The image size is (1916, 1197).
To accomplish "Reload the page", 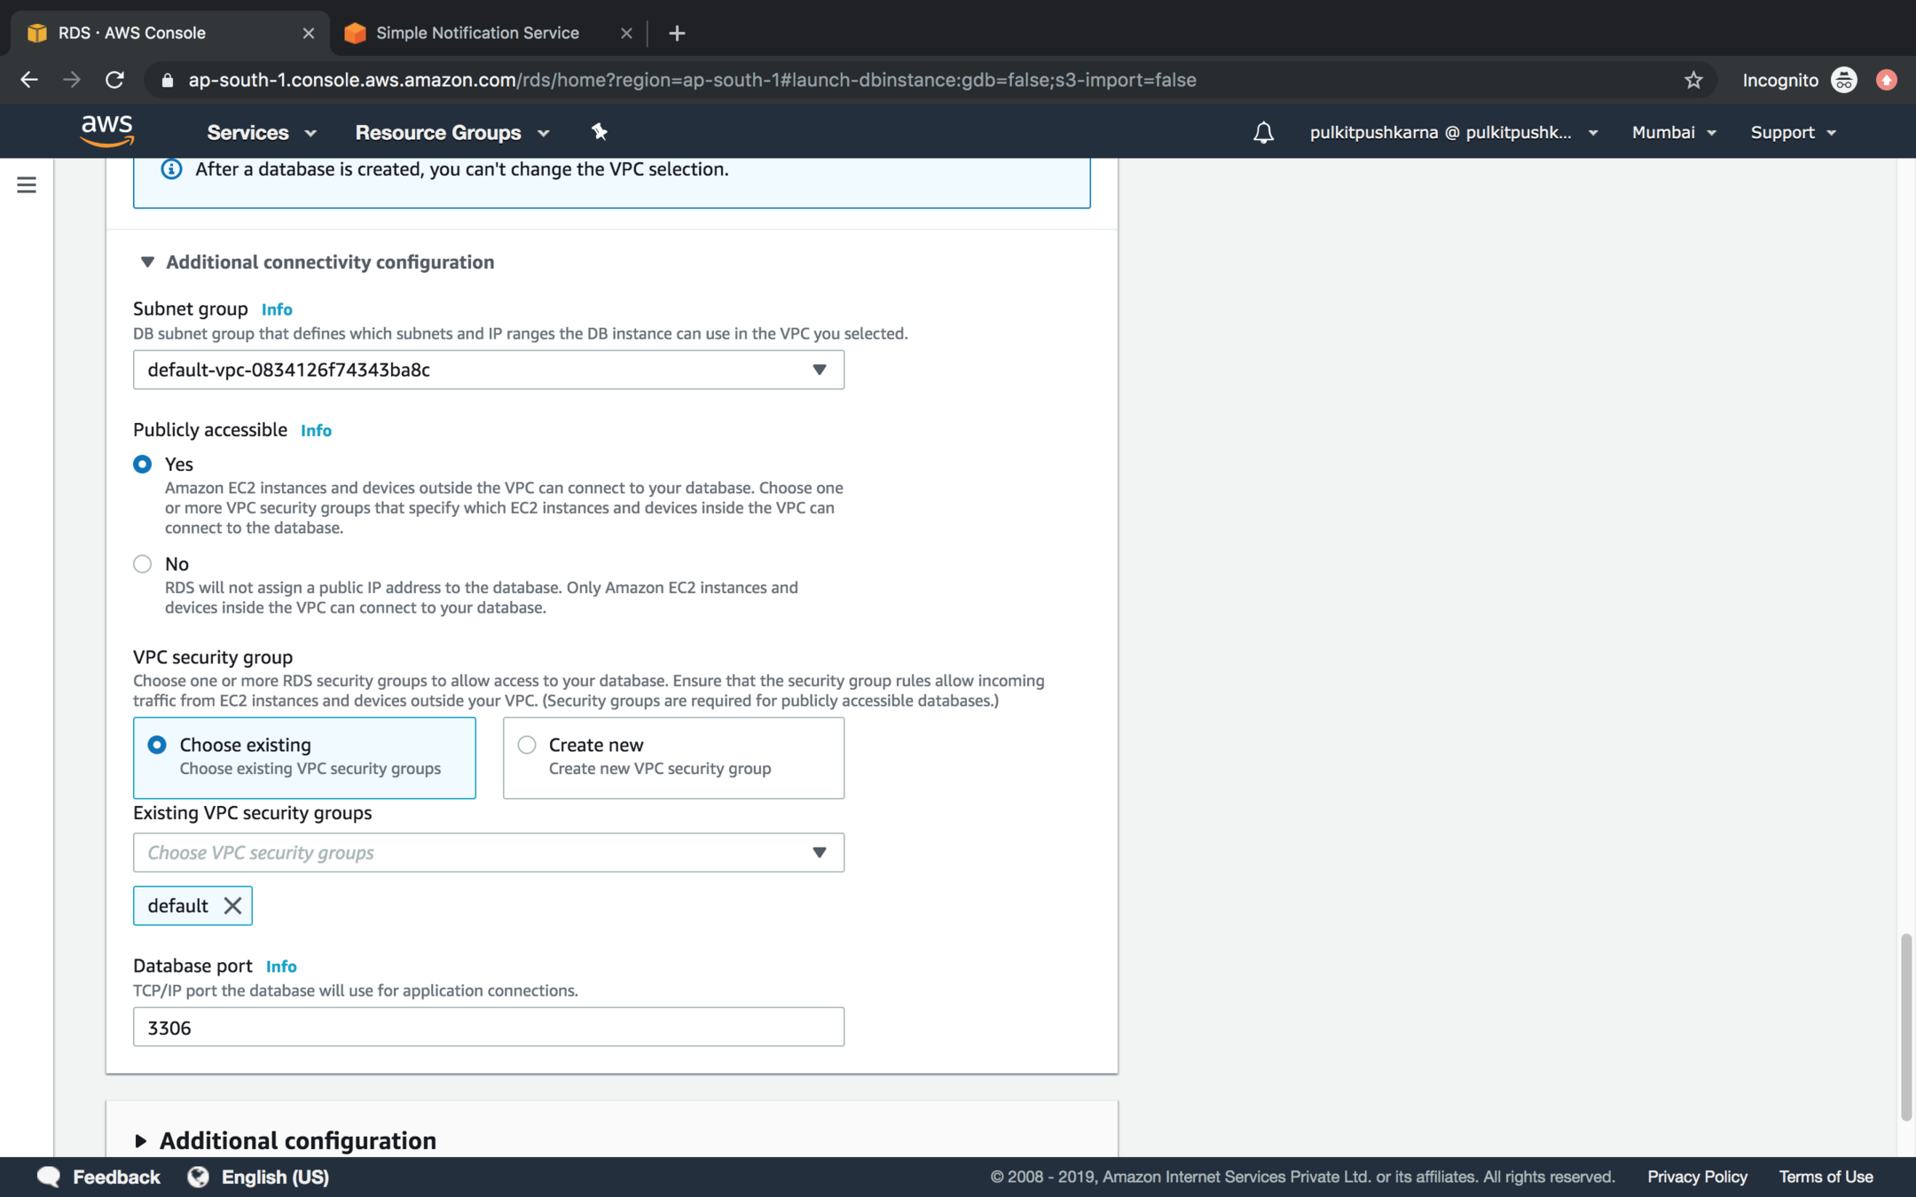I will 114,80.
